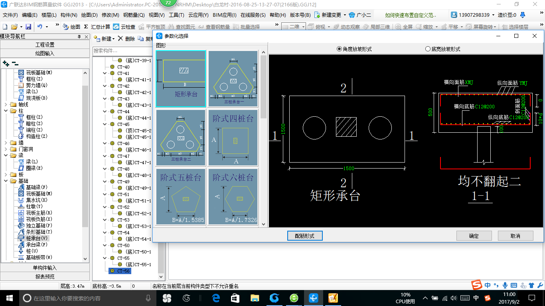This screenshot has width=545, height=306.
Task: Open the 新建 dropdown arrow in component toolbar
Action: (113, 39)
